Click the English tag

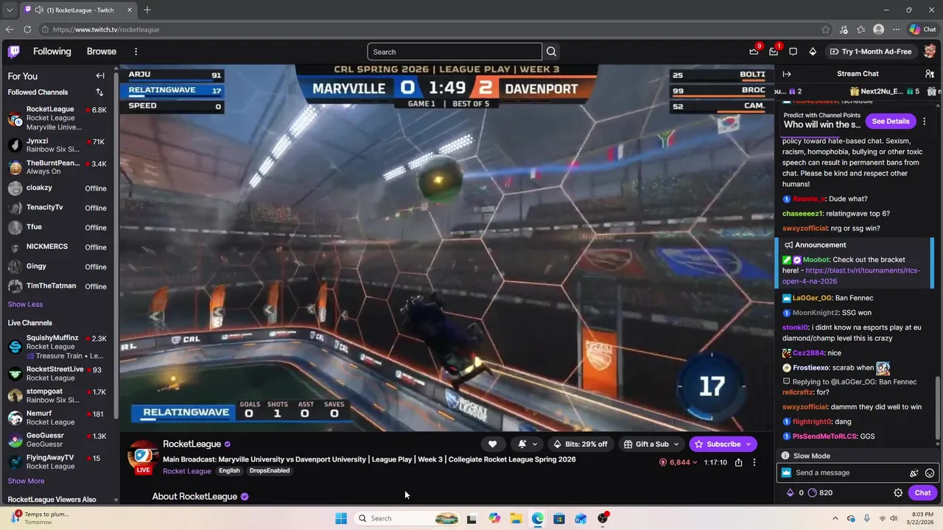click(229, 471)
